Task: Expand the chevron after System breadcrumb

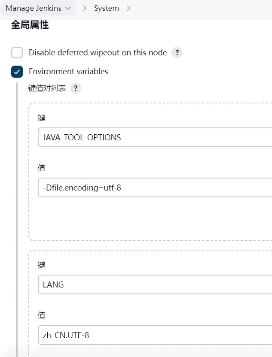Action: tap(128, 9)
